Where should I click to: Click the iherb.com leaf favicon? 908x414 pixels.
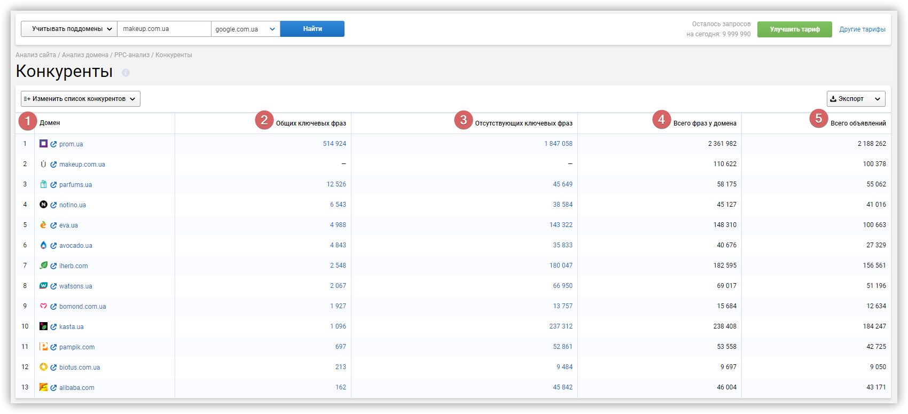pos(43,265)
